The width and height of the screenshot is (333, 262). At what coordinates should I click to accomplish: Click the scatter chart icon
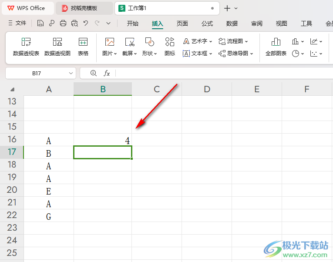point(314,54)
